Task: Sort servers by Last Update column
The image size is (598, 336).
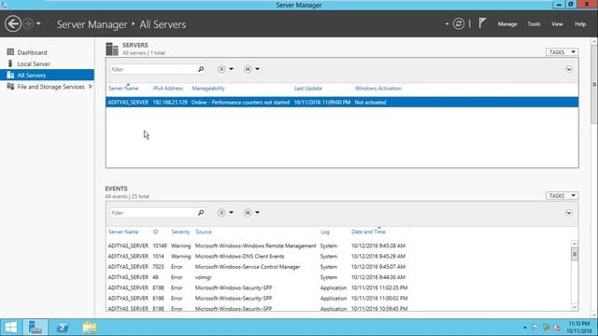Action: coord(307,89)
